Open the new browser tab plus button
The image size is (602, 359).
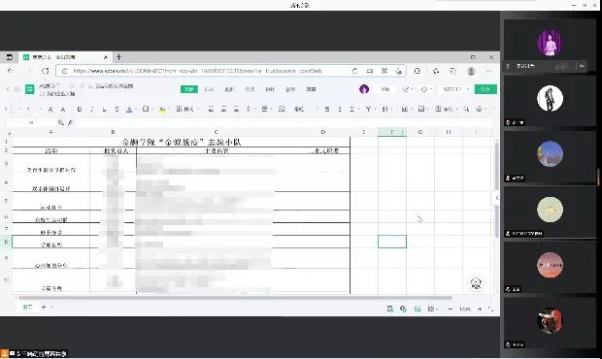pyautogui.click(x=119, y=57)
